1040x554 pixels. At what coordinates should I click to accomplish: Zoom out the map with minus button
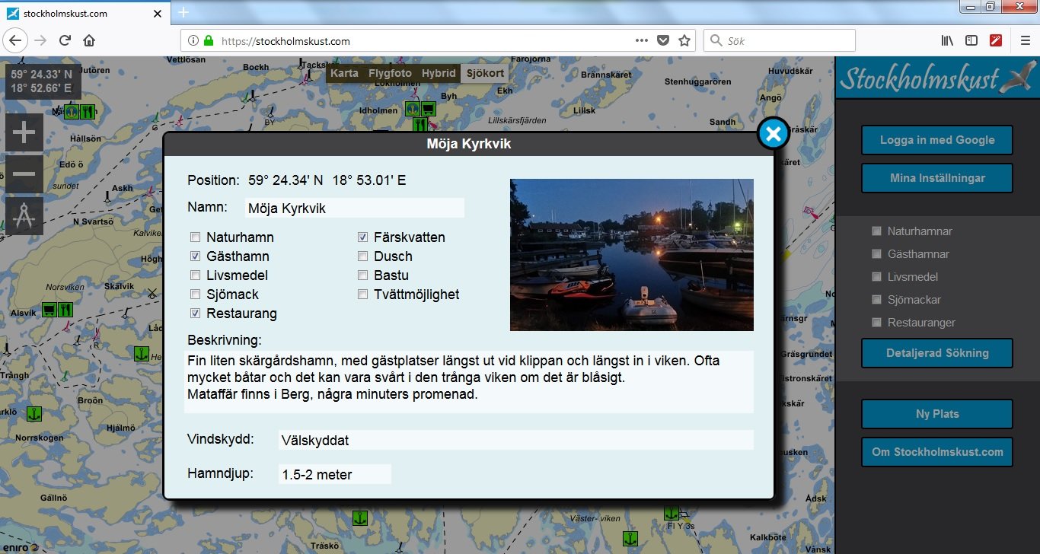click(x=24, y=174)
